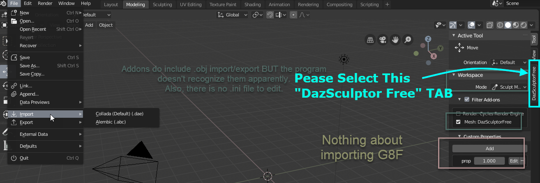This screenshot has width=540, height=183.
Task: Open the Export submenu
Action: point(45,122)
